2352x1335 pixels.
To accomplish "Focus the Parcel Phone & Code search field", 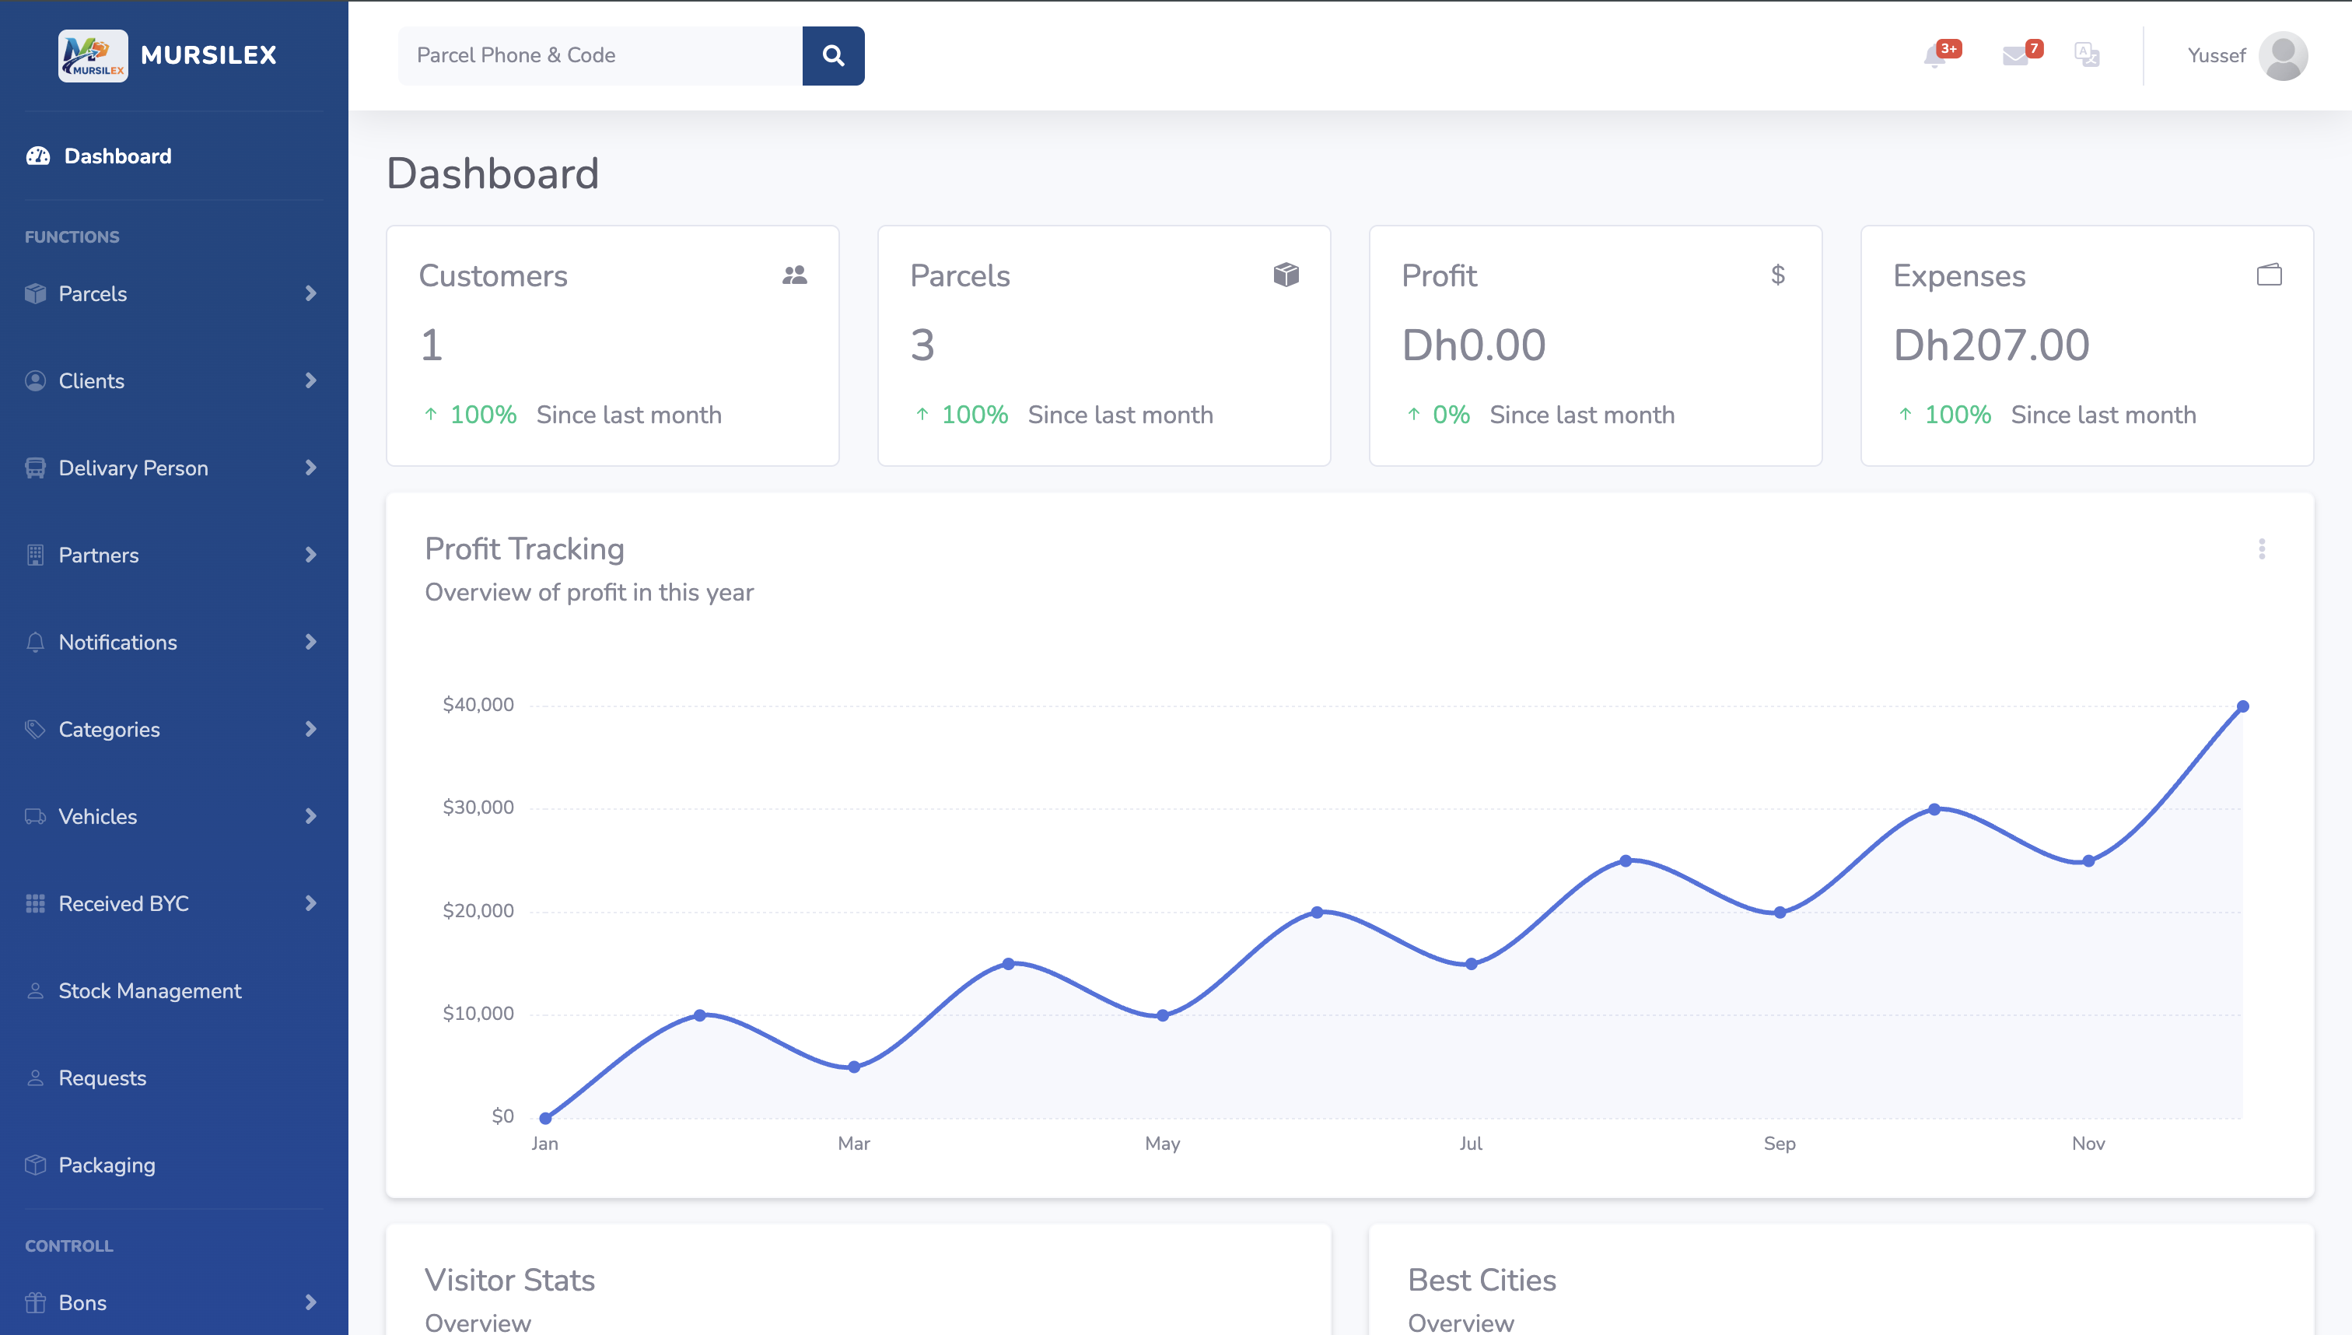I will pos(600,55).
